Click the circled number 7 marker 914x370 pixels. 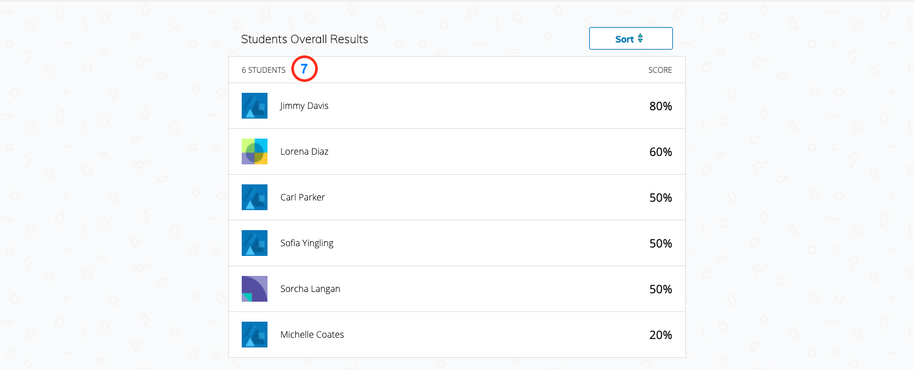[304, 69]
